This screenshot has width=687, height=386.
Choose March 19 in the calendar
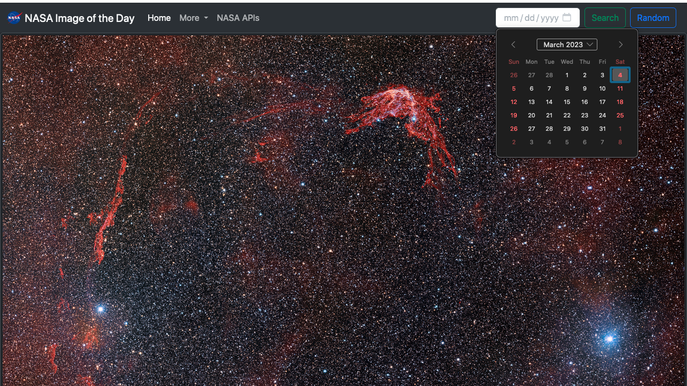[x=514, y=115]
